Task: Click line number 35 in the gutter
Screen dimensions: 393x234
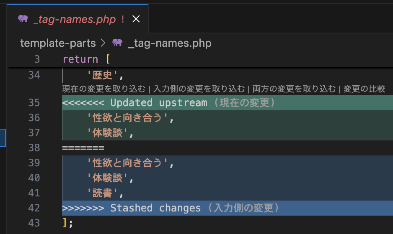Action: [34, 103]
